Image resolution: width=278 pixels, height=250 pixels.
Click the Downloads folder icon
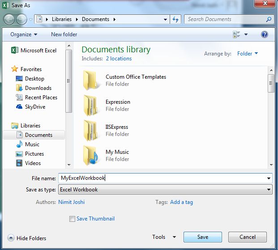coord(19,88)
